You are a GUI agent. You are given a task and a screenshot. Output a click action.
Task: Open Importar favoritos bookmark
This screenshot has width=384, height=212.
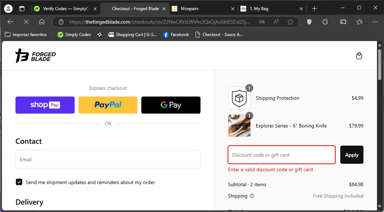26,35
